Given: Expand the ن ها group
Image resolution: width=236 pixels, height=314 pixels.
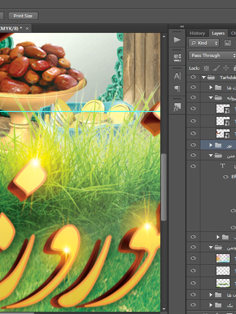Looking at the screenshot, I should click(x=211, y=294).
